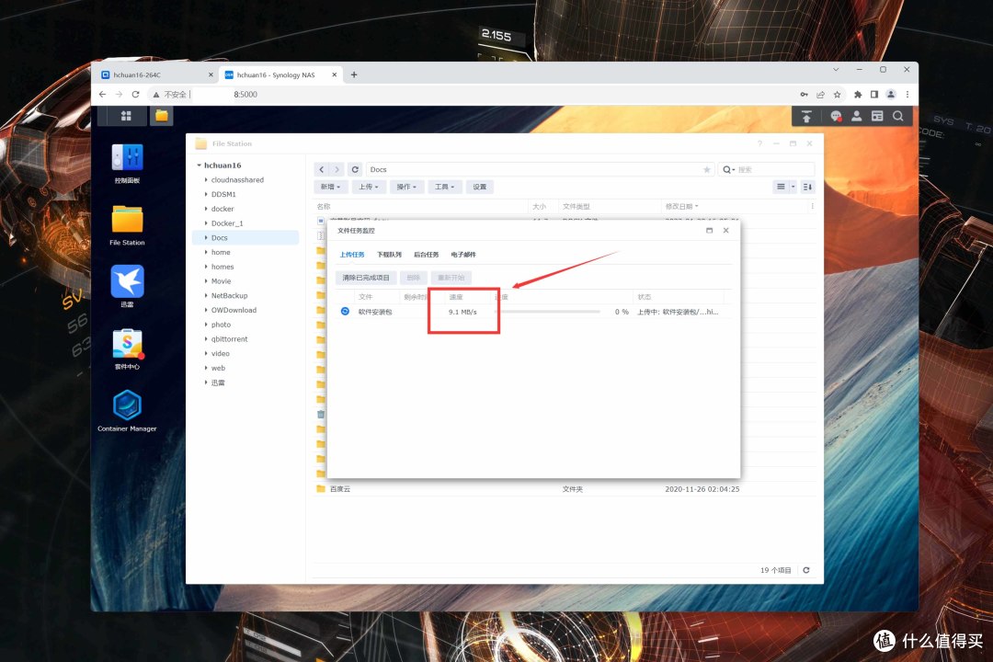Open the search options dropdown magnifier

(728, 170)
